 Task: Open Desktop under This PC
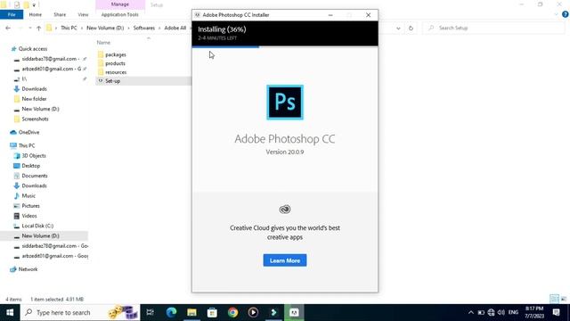coord(31,166)
